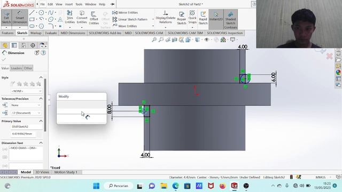
Task: Click the Convert Entities tool
Action: point(82,17)
